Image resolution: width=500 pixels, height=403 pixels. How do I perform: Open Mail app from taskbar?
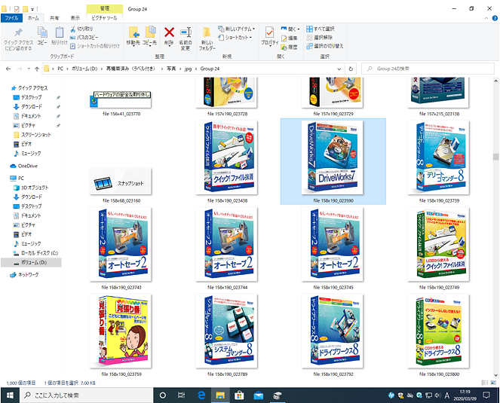tap(258, 395)
